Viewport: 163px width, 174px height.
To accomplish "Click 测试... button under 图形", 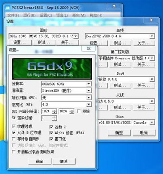I will click(x=44, y=42).
